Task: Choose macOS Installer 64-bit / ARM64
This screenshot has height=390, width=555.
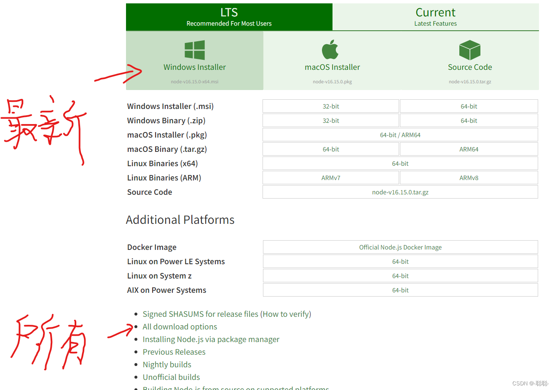Action: 400,135
